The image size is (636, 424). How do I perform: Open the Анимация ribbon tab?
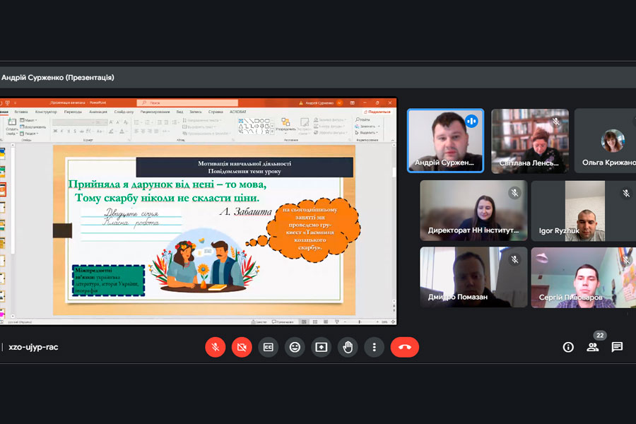click(98, 112)
